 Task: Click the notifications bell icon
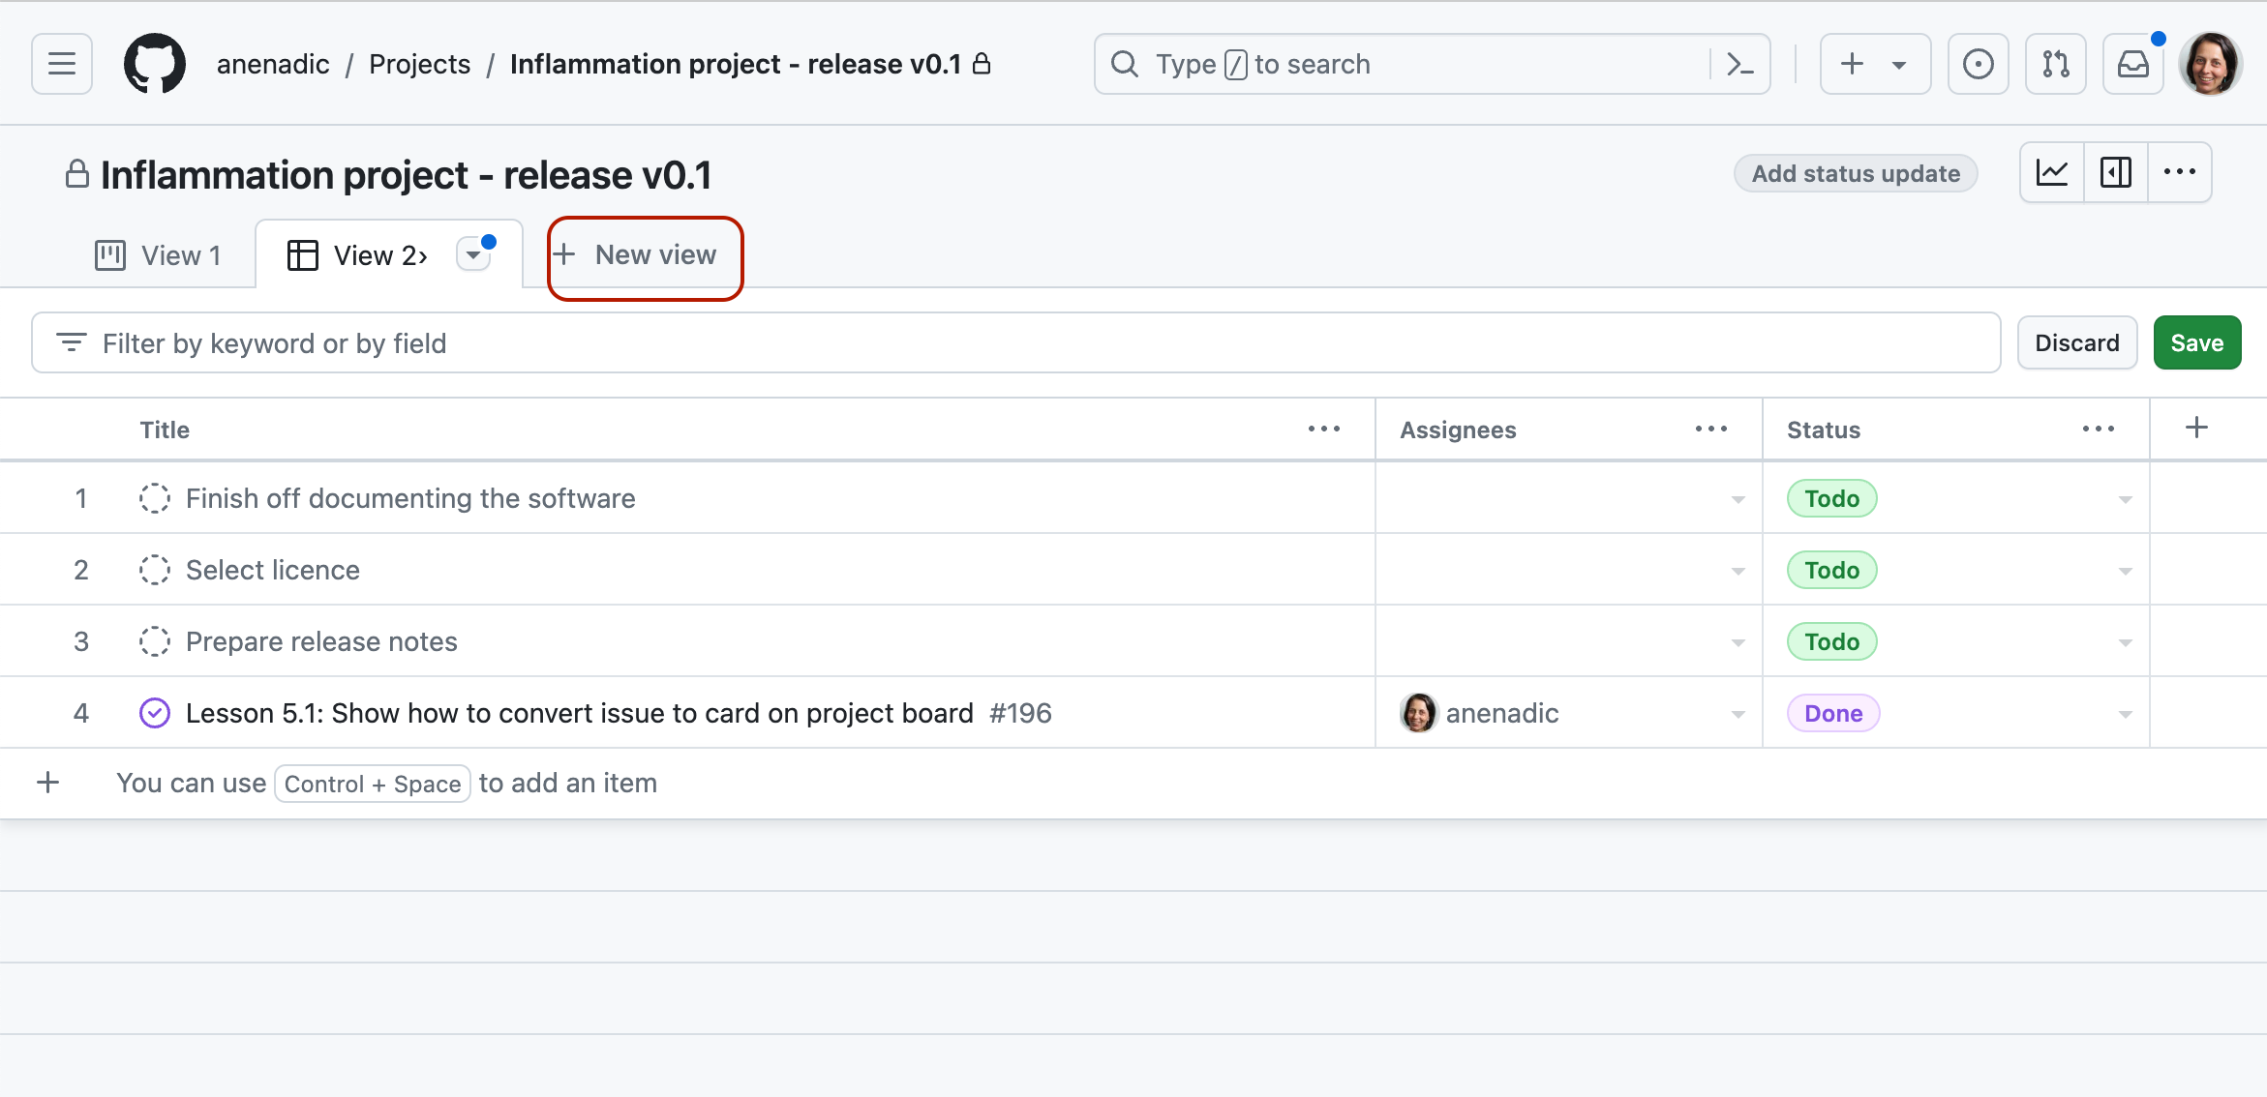pyautogui.click(x=2134, y=64)
